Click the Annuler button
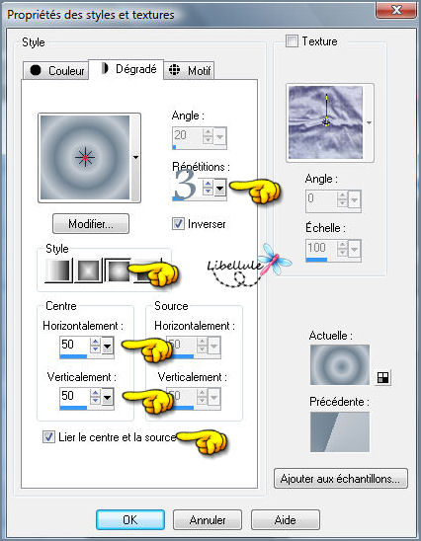Screen dimensions: 421x541 click(208, 519)
